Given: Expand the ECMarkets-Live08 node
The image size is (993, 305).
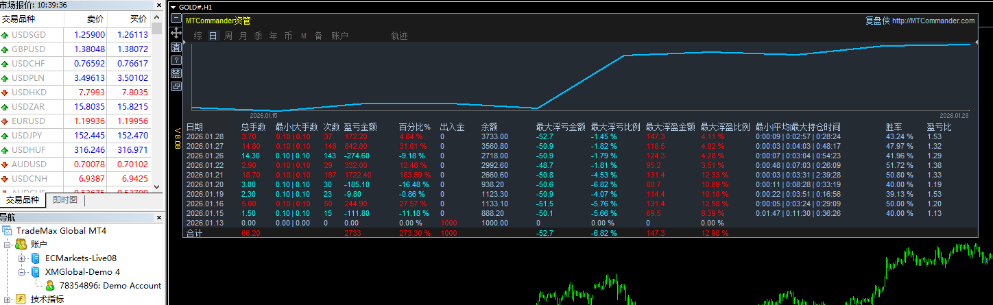Looking at the screenshot, I should tap(22, 258).
